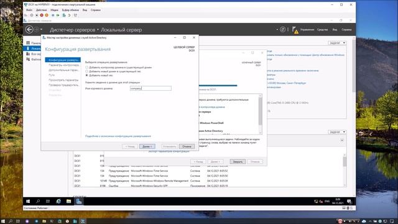Go to Просмотреть параметры wizard step

click(x=63, y=80)
